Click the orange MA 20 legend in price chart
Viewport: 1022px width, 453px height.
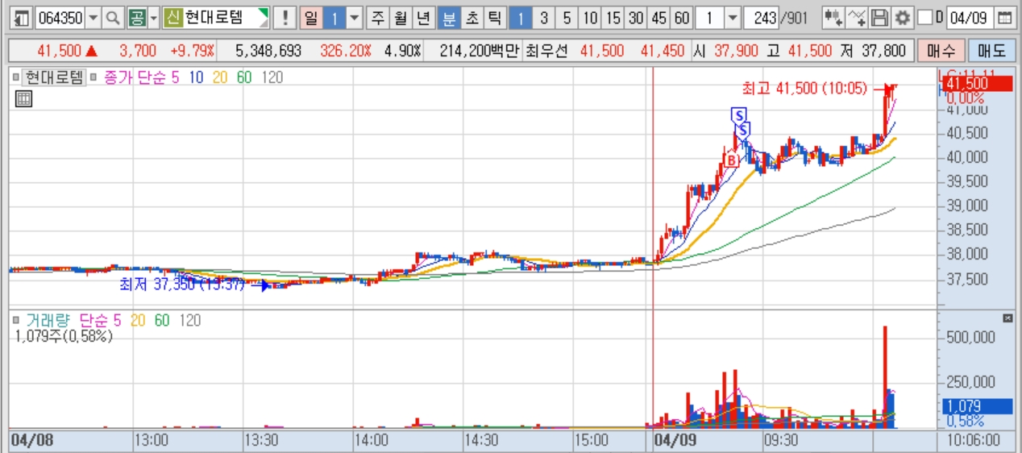tap(220, 77)
